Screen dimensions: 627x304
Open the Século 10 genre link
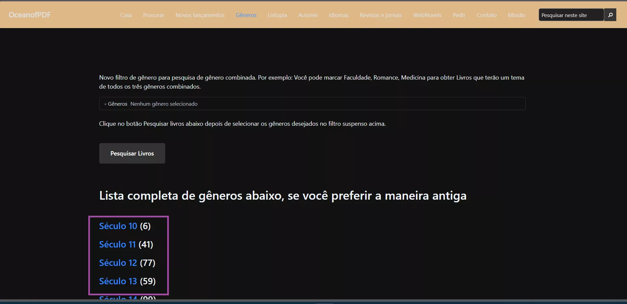click(x=118, y=226)
